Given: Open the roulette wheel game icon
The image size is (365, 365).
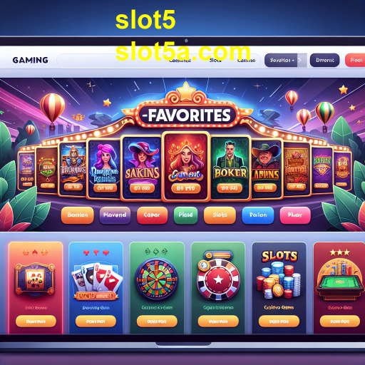Looking at the screenshot, I should coord(157,279).
